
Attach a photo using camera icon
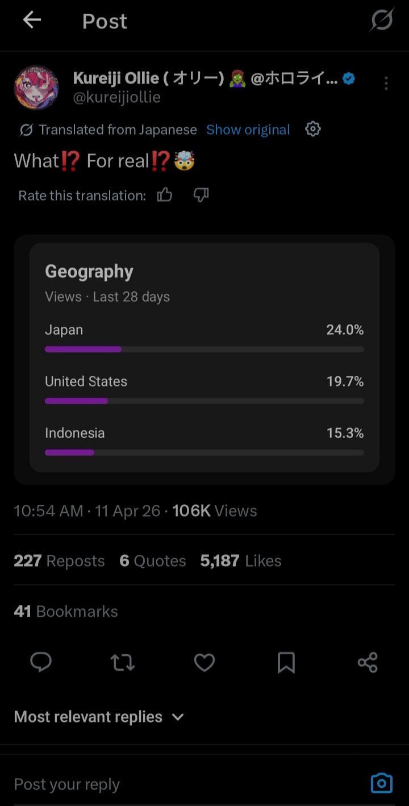point(381,783)
